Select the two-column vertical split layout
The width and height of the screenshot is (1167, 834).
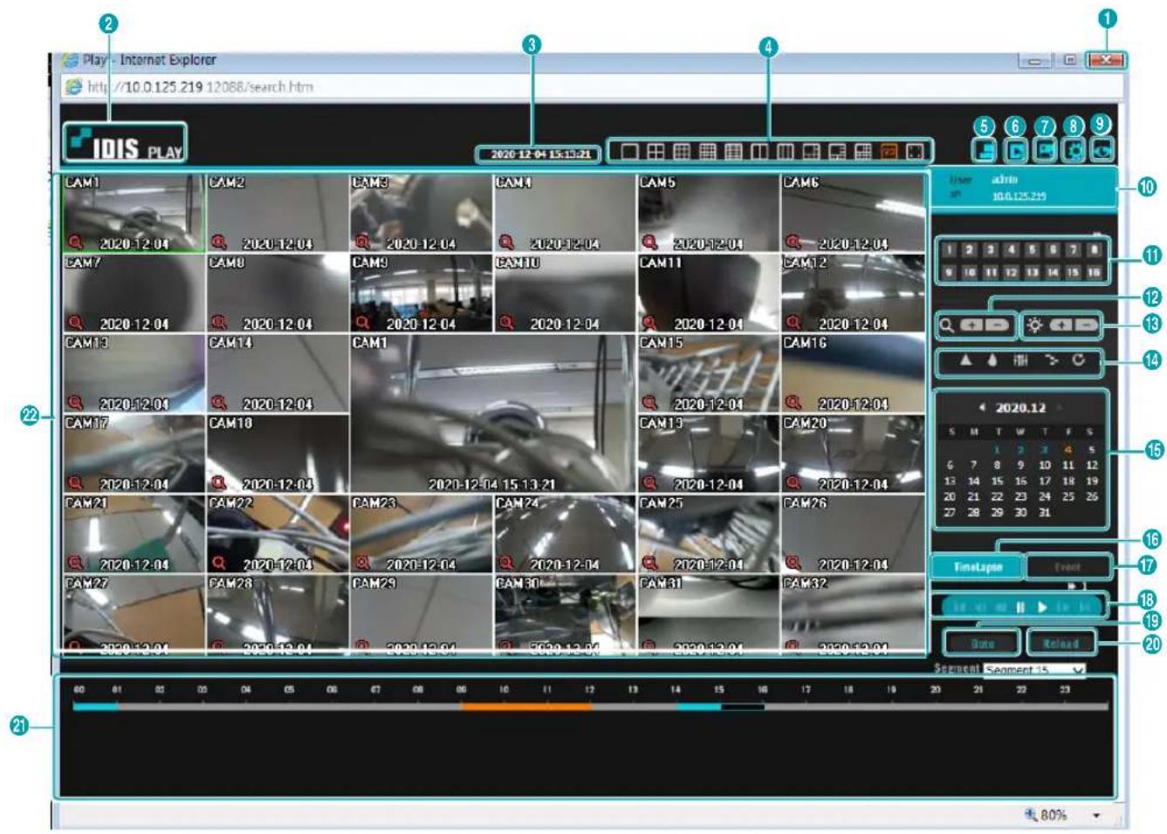point(759,152)
